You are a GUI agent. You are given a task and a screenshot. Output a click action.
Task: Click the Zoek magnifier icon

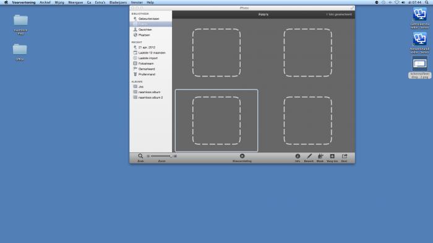point(140,156)
